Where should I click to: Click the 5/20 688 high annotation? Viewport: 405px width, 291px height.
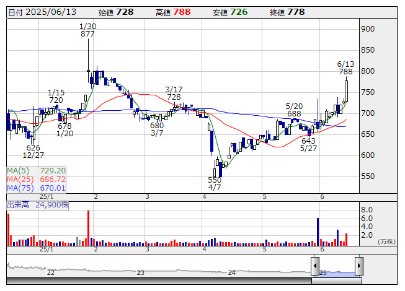tap(294, 110)
